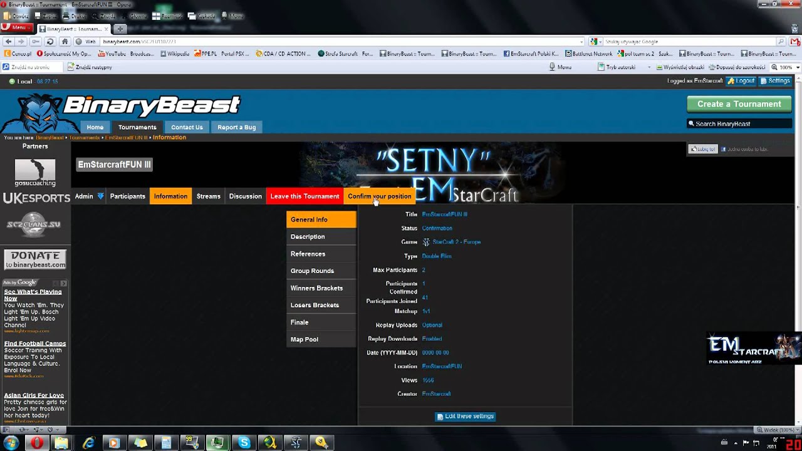Open a new tab with the plus button
Viewport: 802px width, 451px height.
(x=120, y=29)
